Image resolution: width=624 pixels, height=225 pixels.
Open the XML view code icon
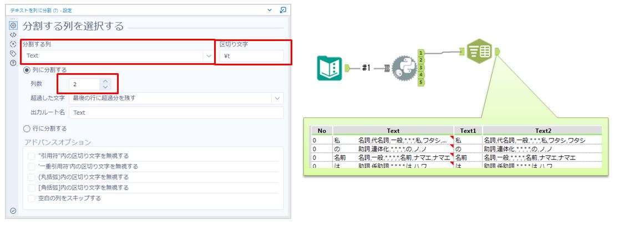point(13,34)
